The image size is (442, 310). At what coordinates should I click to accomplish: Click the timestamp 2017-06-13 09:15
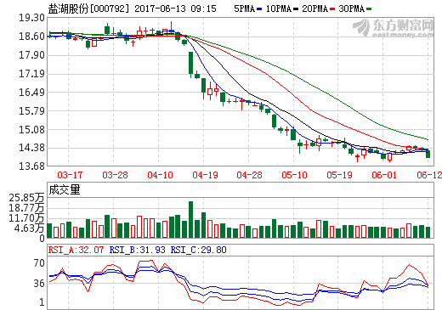point(175,8)
